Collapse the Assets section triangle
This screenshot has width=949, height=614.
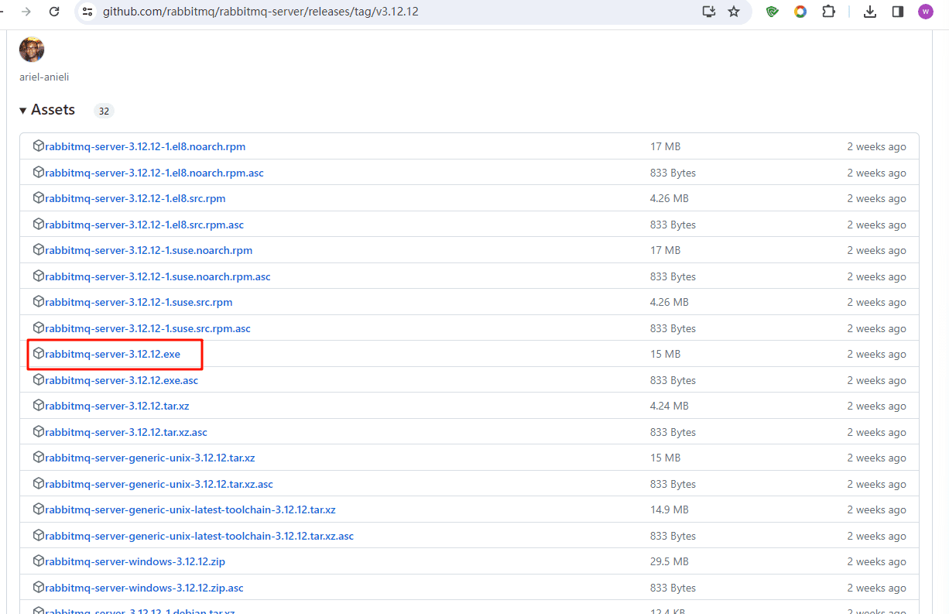coord(23,111)
